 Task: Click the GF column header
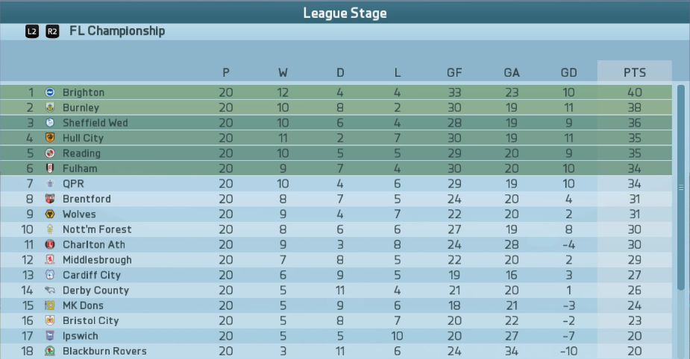[x=454, y=72]
